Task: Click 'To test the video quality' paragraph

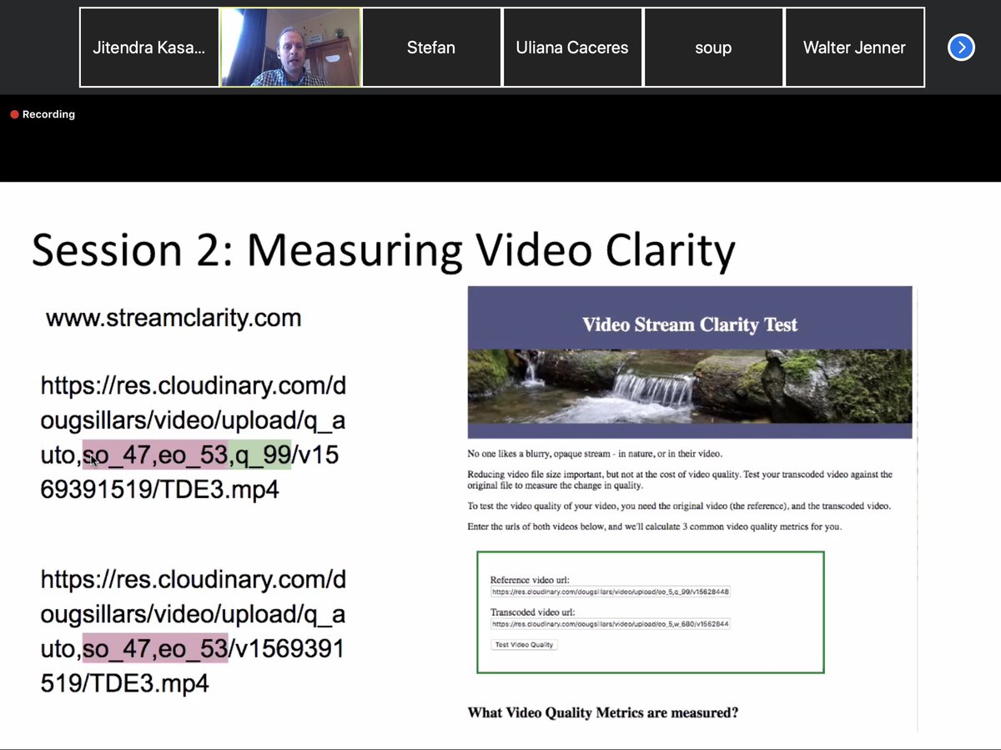Action: pyautogui.click(x=679, y=506)
